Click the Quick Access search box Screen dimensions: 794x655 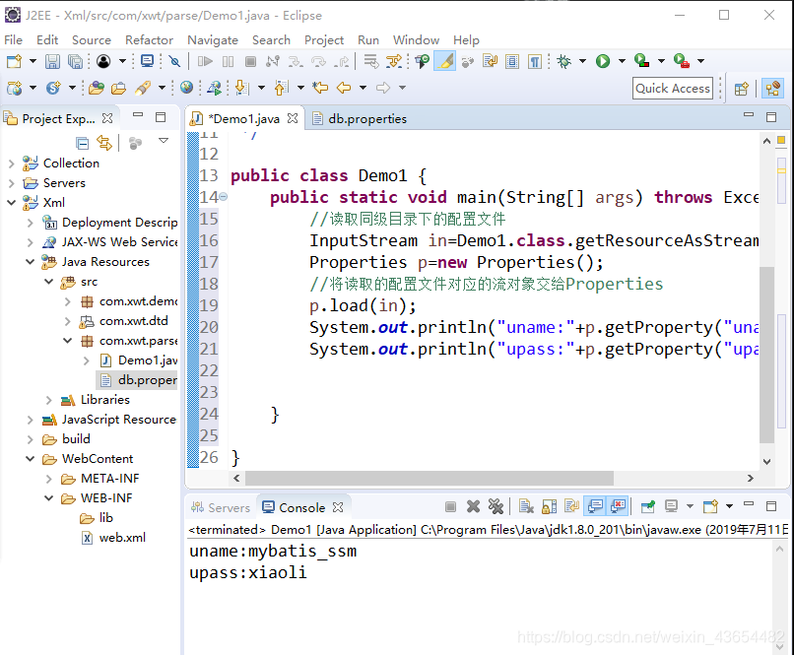click(x=673, y=88)
